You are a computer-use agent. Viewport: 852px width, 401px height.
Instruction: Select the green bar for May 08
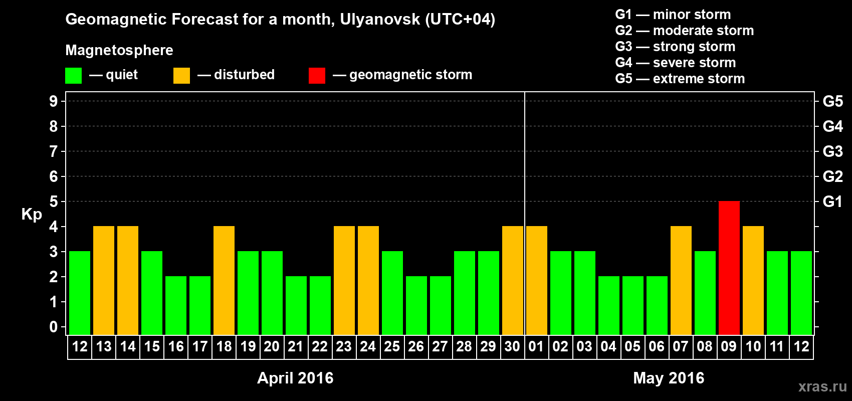click(x=705, y=293)
